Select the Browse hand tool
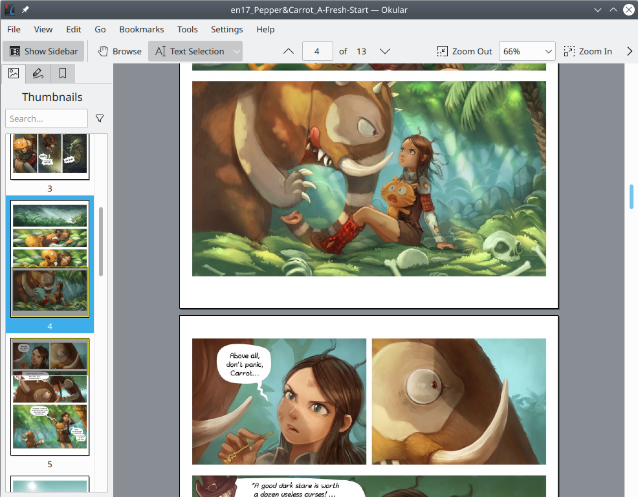638x497 pixels. pos(120,51)
